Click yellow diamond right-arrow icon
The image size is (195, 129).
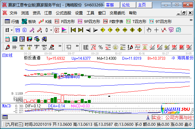[110, 30]
